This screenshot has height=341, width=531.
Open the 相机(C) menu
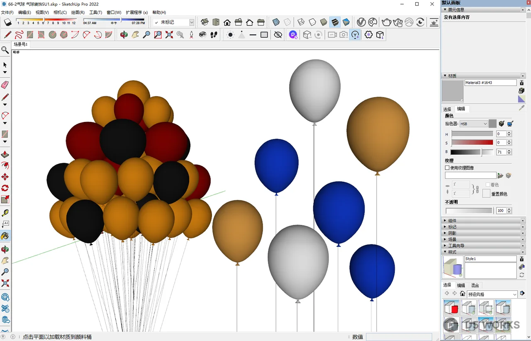point(60,12)
